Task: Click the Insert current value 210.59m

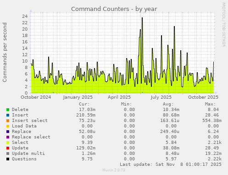Action: point(86,115)
